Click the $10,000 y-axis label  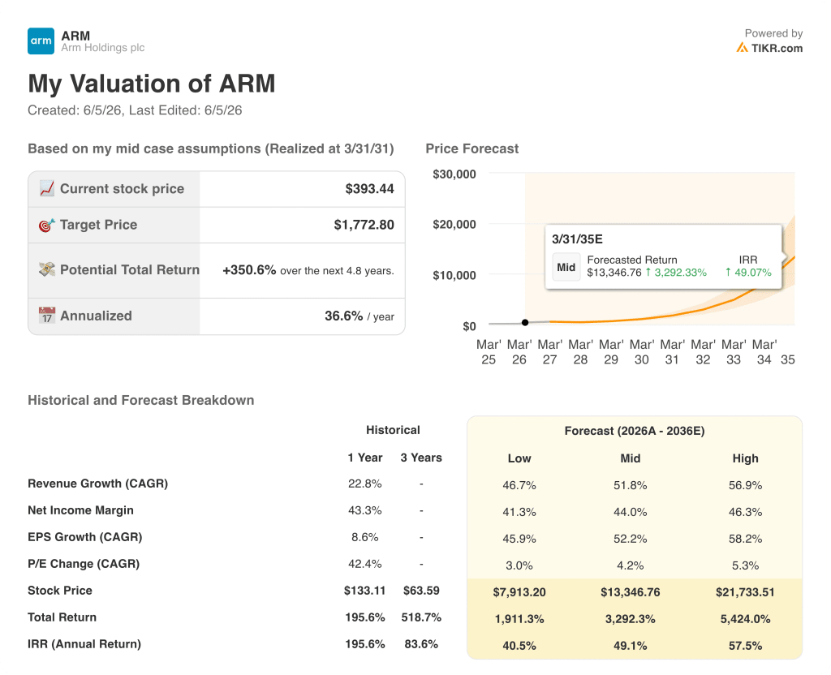pos(454,275)
